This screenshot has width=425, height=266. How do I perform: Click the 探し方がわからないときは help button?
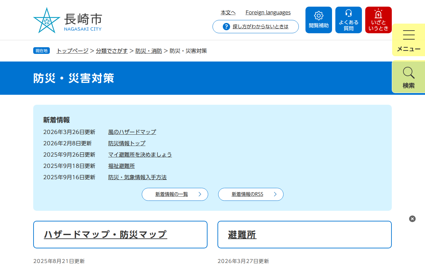pyautogui.click(x=256, y=27)
